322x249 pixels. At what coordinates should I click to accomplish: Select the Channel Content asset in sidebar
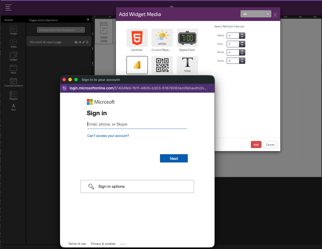pos(13,82)
